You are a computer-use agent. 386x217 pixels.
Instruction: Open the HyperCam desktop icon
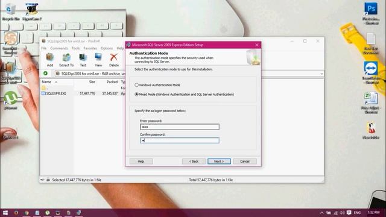tap(32, 11)
